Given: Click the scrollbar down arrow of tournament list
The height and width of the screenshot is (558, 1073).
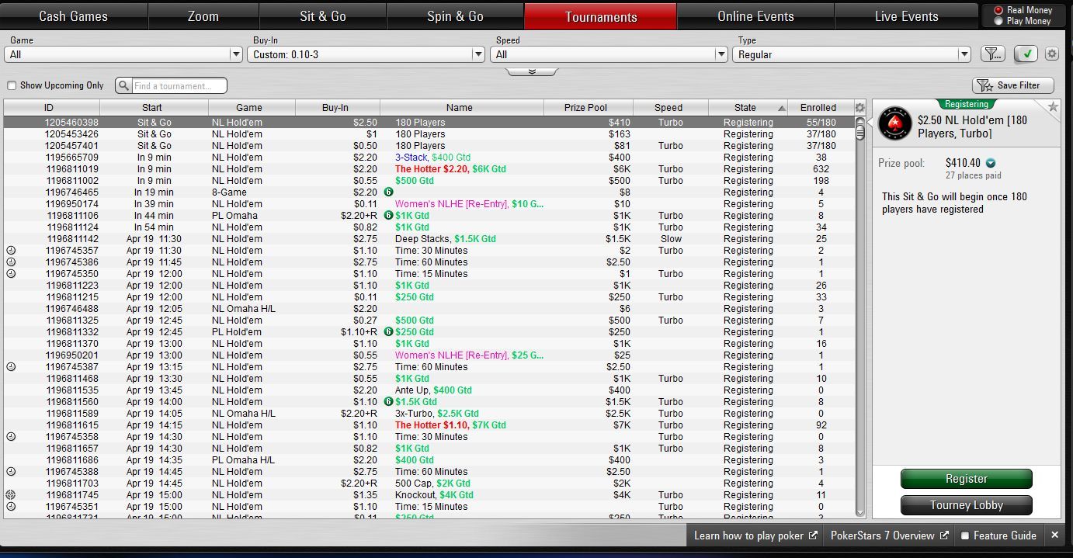Looking at the screenshot, I should coord(860,512).
